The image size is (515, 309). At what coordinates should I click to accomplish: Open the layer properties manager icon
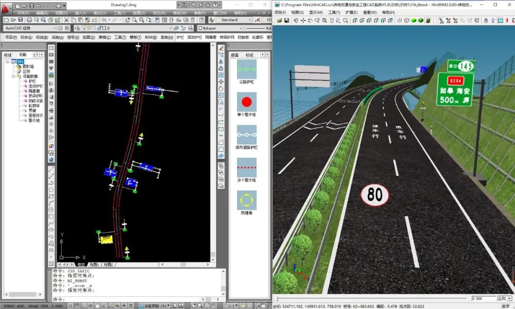[x=77, y=28]
